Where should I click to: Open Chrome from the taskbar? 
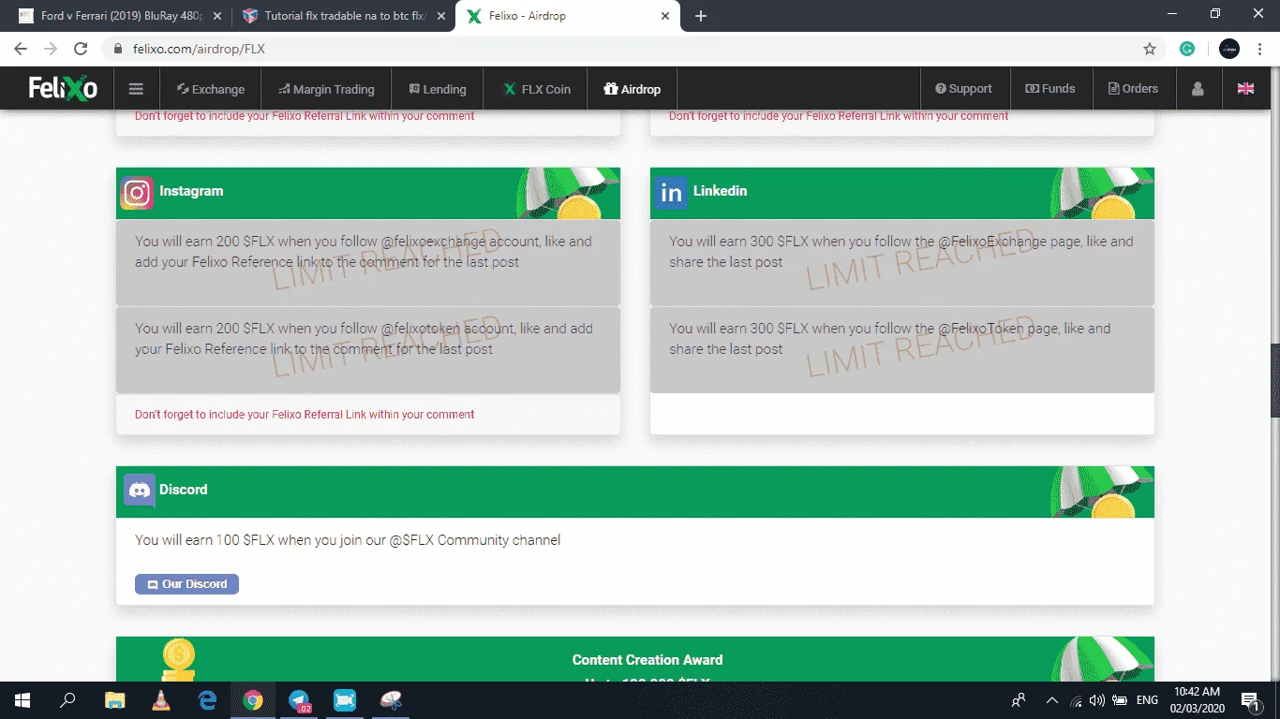[x=253, y=699]
